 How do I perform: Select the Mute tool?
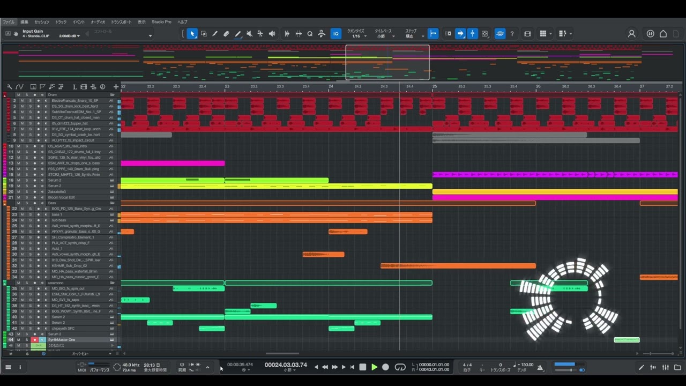tap(249, 34)
